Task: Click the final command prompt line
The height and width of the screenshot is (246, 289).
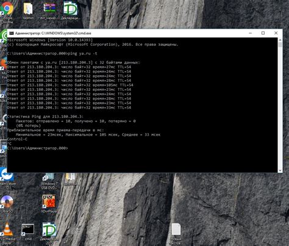Action: point(37,148)
